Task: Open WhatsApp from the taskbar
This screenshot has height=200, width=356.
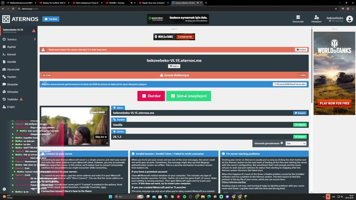Action: [x=197, y=197]
